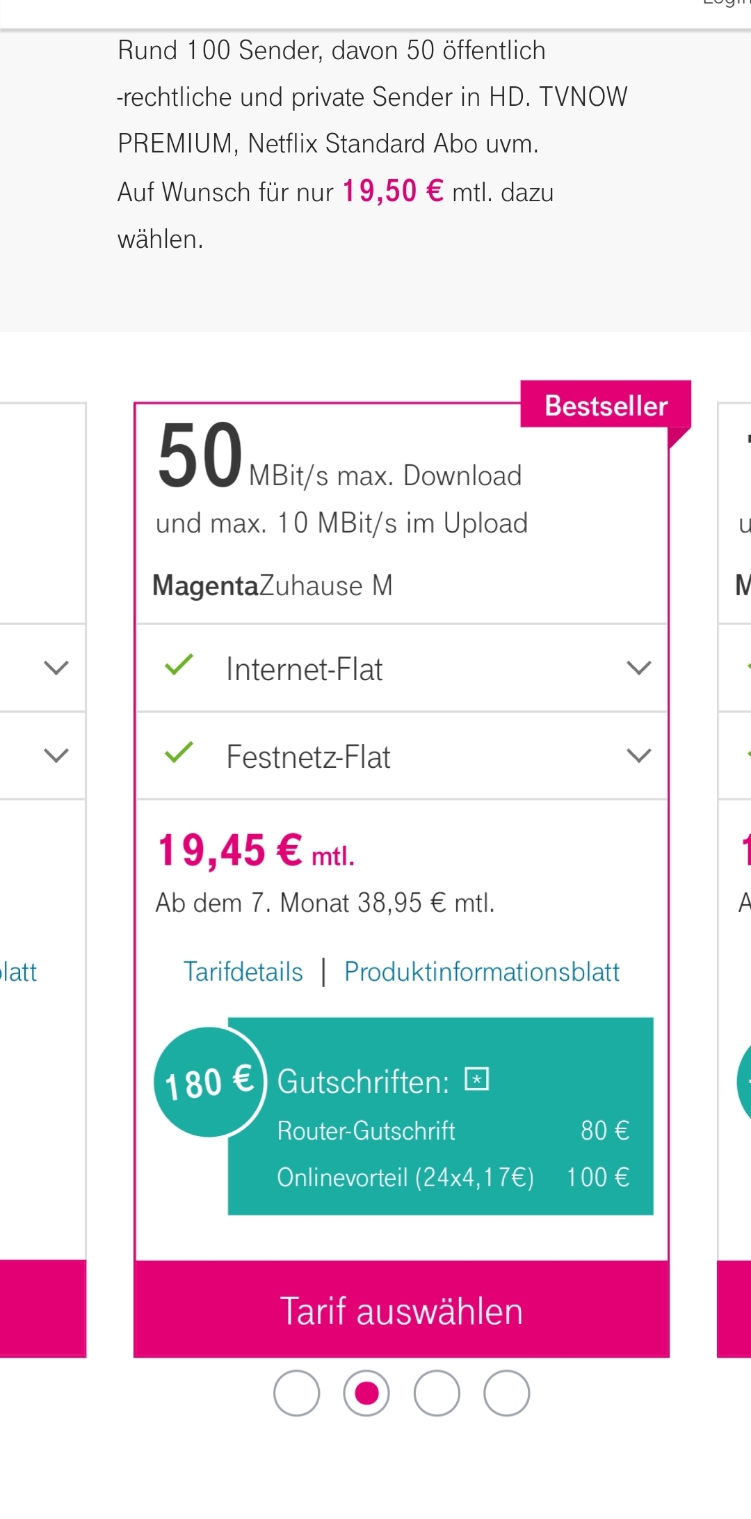Click the green checkmark next to Festnetz-Flat
The width and height of the screenshot is (751, 1519).
[x=179, y=752]
